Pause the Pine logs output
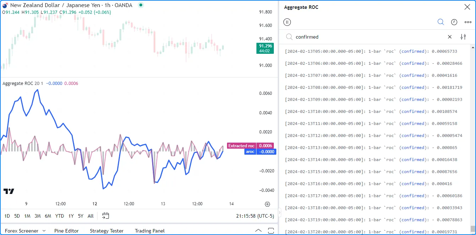The height and width of the screenshot is (235, 476). [x=287, y=22]
